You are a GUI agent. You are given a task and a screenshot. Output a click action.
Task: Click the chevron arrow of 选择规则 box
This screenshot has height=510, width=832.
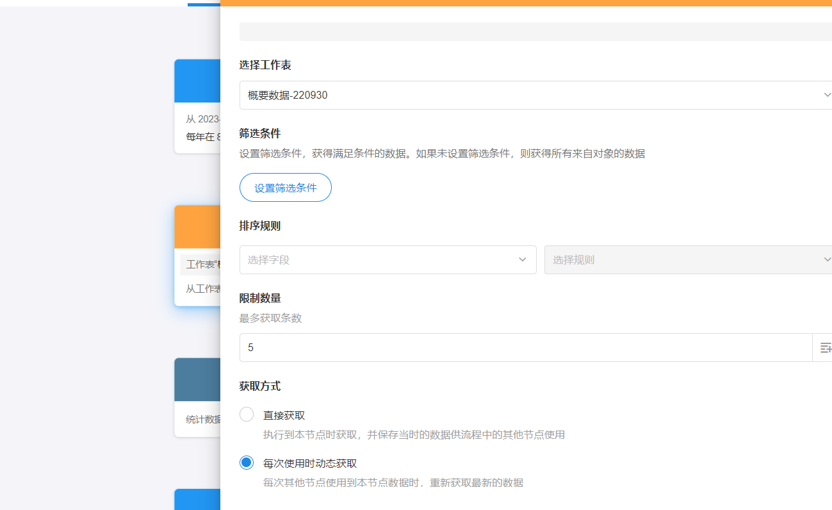827,259
